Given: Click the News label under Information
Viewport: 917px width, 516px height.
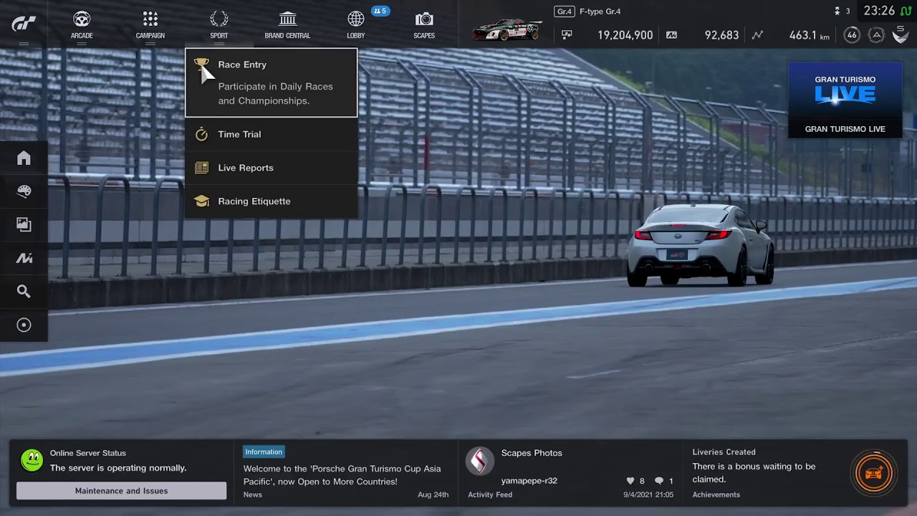Looking at the screenshot, I should (252, 494).
